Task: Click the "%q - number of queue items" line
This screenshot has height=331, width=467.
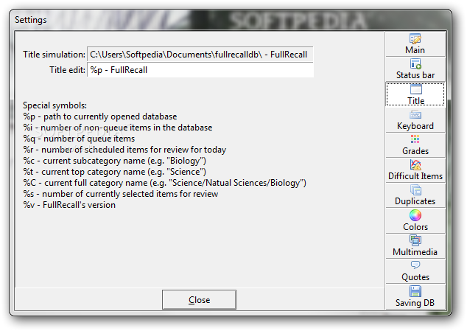Action: [x=79, y=139]
